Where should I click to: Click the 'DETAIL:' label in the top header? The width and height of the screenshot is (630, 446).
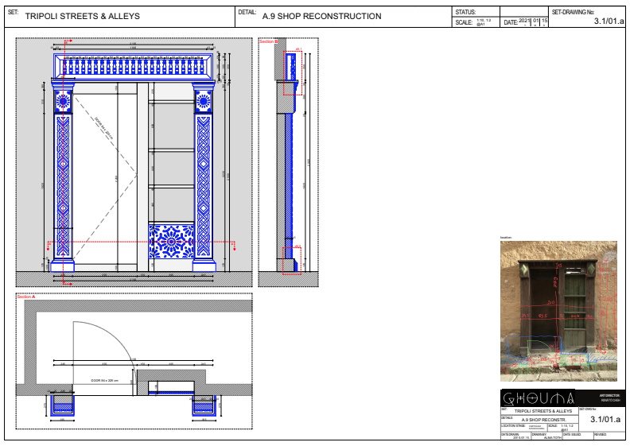click(247, 12)
